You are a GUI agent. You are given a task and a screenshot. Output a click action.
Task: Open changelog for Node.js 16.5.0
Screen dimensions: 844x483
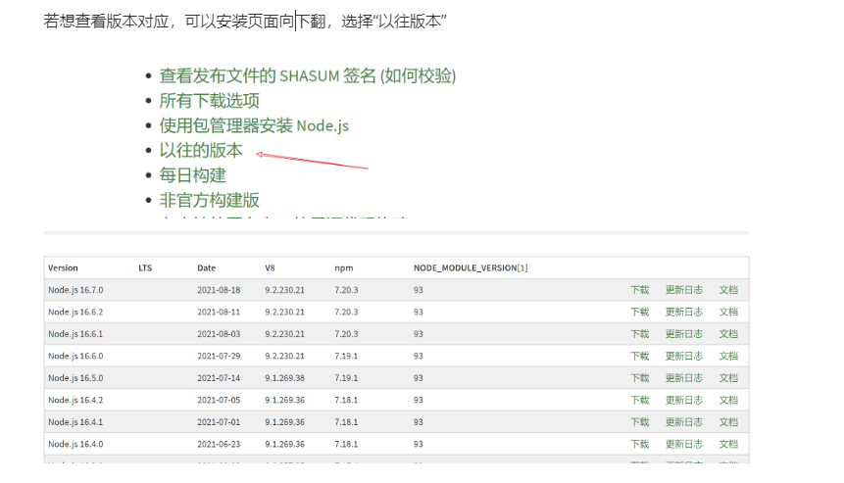click(x=683, y=378)
